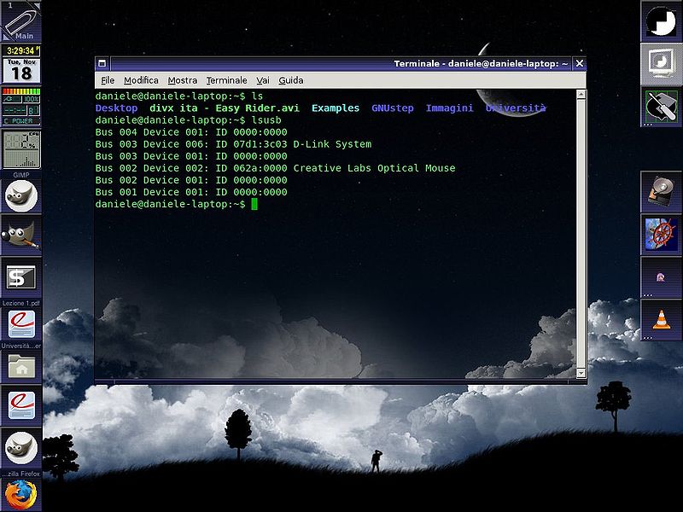The height and width of the screenshot is (512, 683).
Task: Click the calendar showing Nov 18
Action: 20,69
